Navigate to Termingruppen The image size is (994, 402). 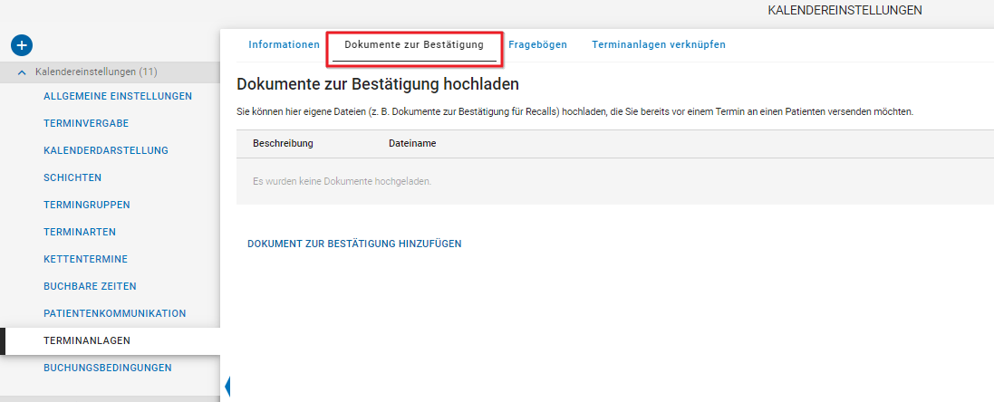point(87,205)
